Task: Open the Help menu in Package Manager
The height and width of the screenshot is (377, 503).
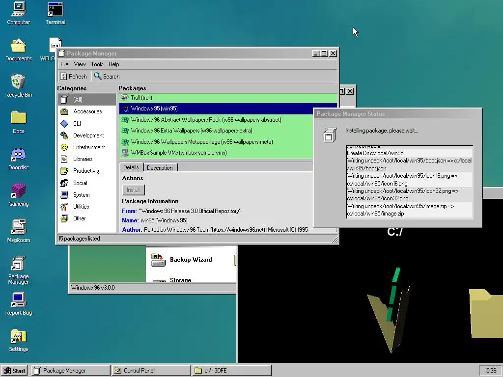Action: click(113, 64)
